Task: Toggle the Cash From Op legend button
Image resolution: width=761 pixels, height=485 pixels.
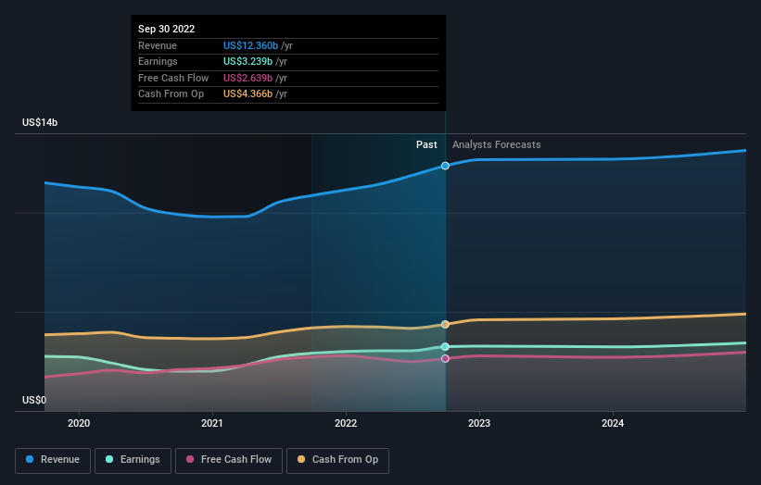Action: [337, 460]
